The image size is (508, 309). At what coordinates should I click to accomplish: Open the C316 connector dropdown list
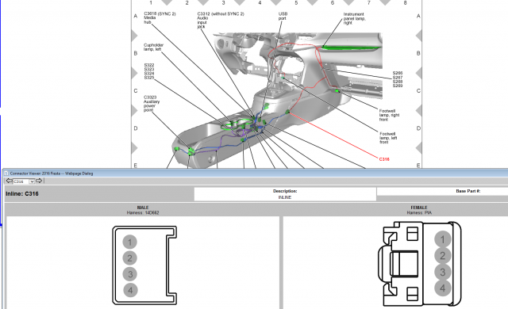(x=32, y=181)
